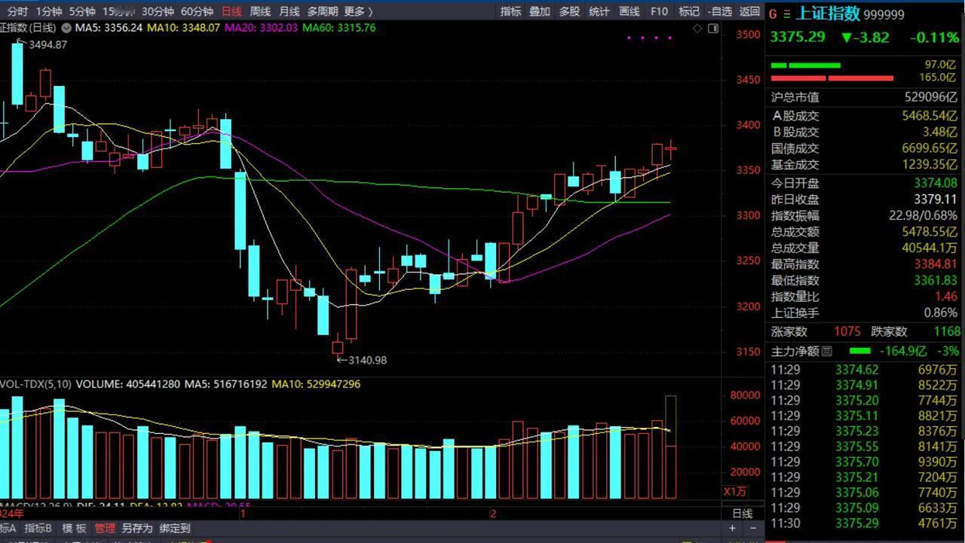Click the 跌家数 1168 value
This screenshot has height=543, width=965.
946,331
